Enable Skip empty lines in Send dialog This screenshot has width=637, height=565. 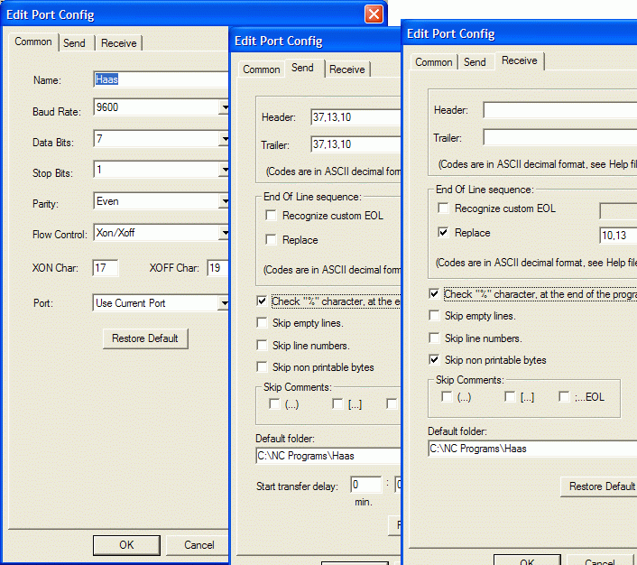click(262, 323)
